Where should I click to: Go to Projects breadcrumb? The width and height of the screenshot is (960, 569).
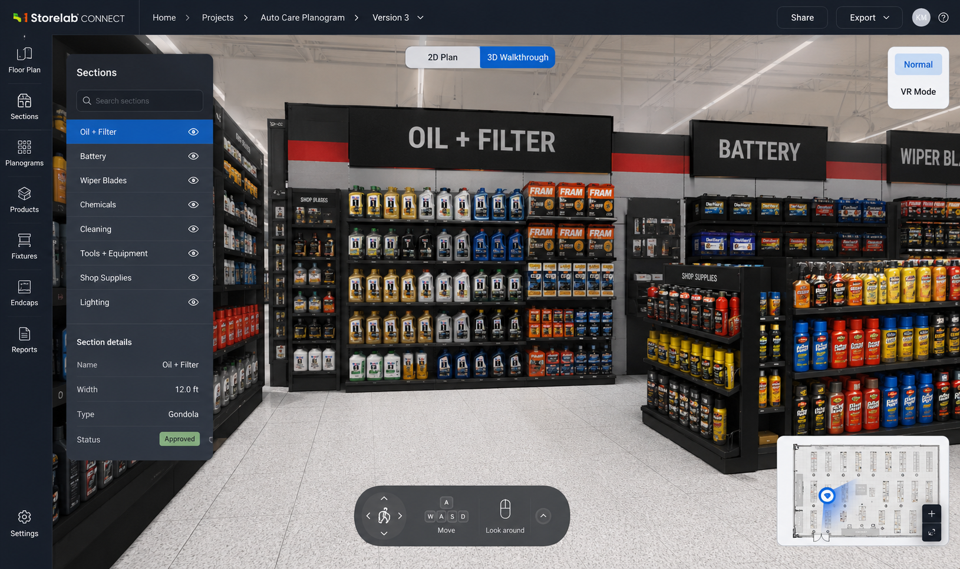click(x=217, y=18)
